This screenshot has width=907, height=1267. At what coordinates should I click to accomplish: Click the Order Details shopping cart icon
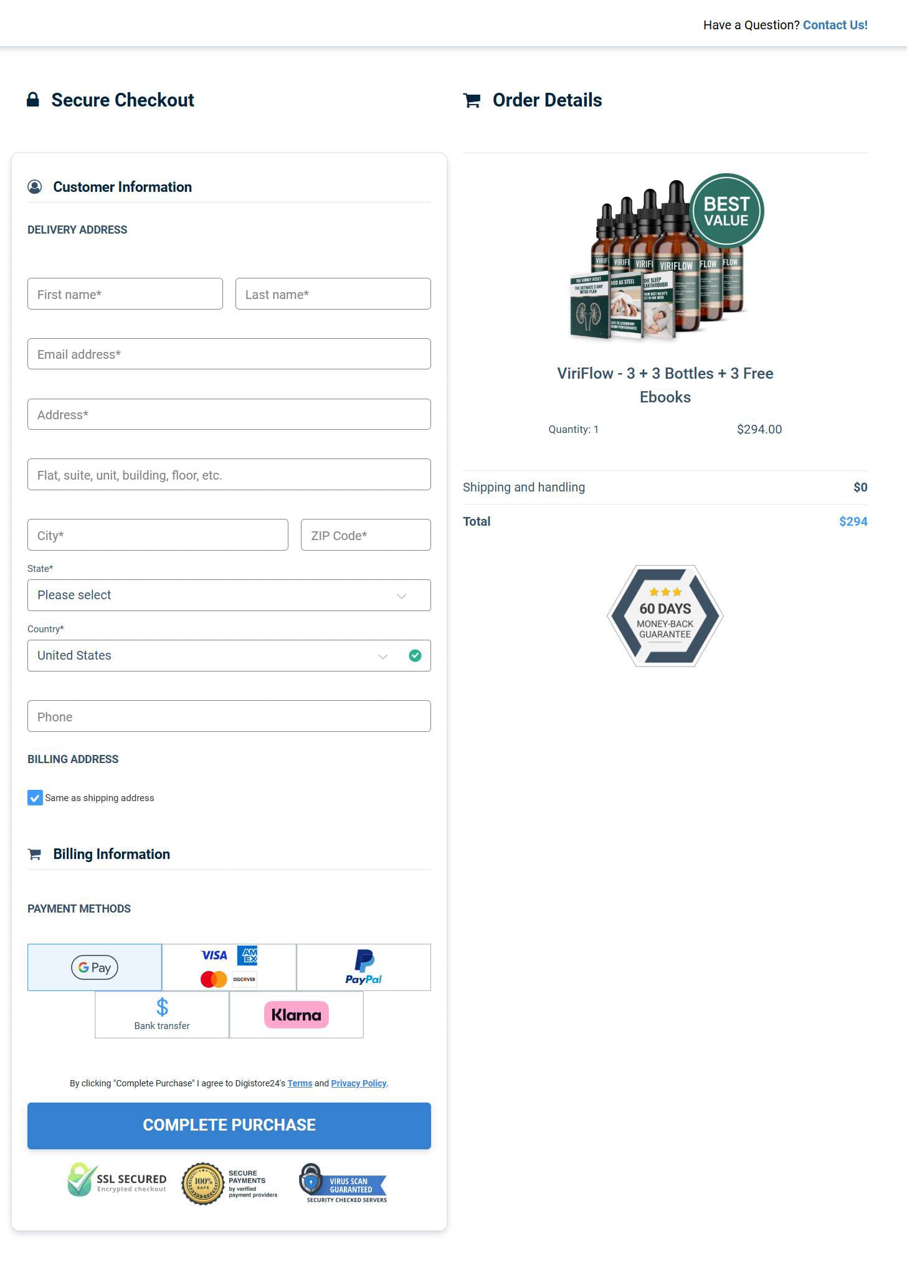(472, 100)
